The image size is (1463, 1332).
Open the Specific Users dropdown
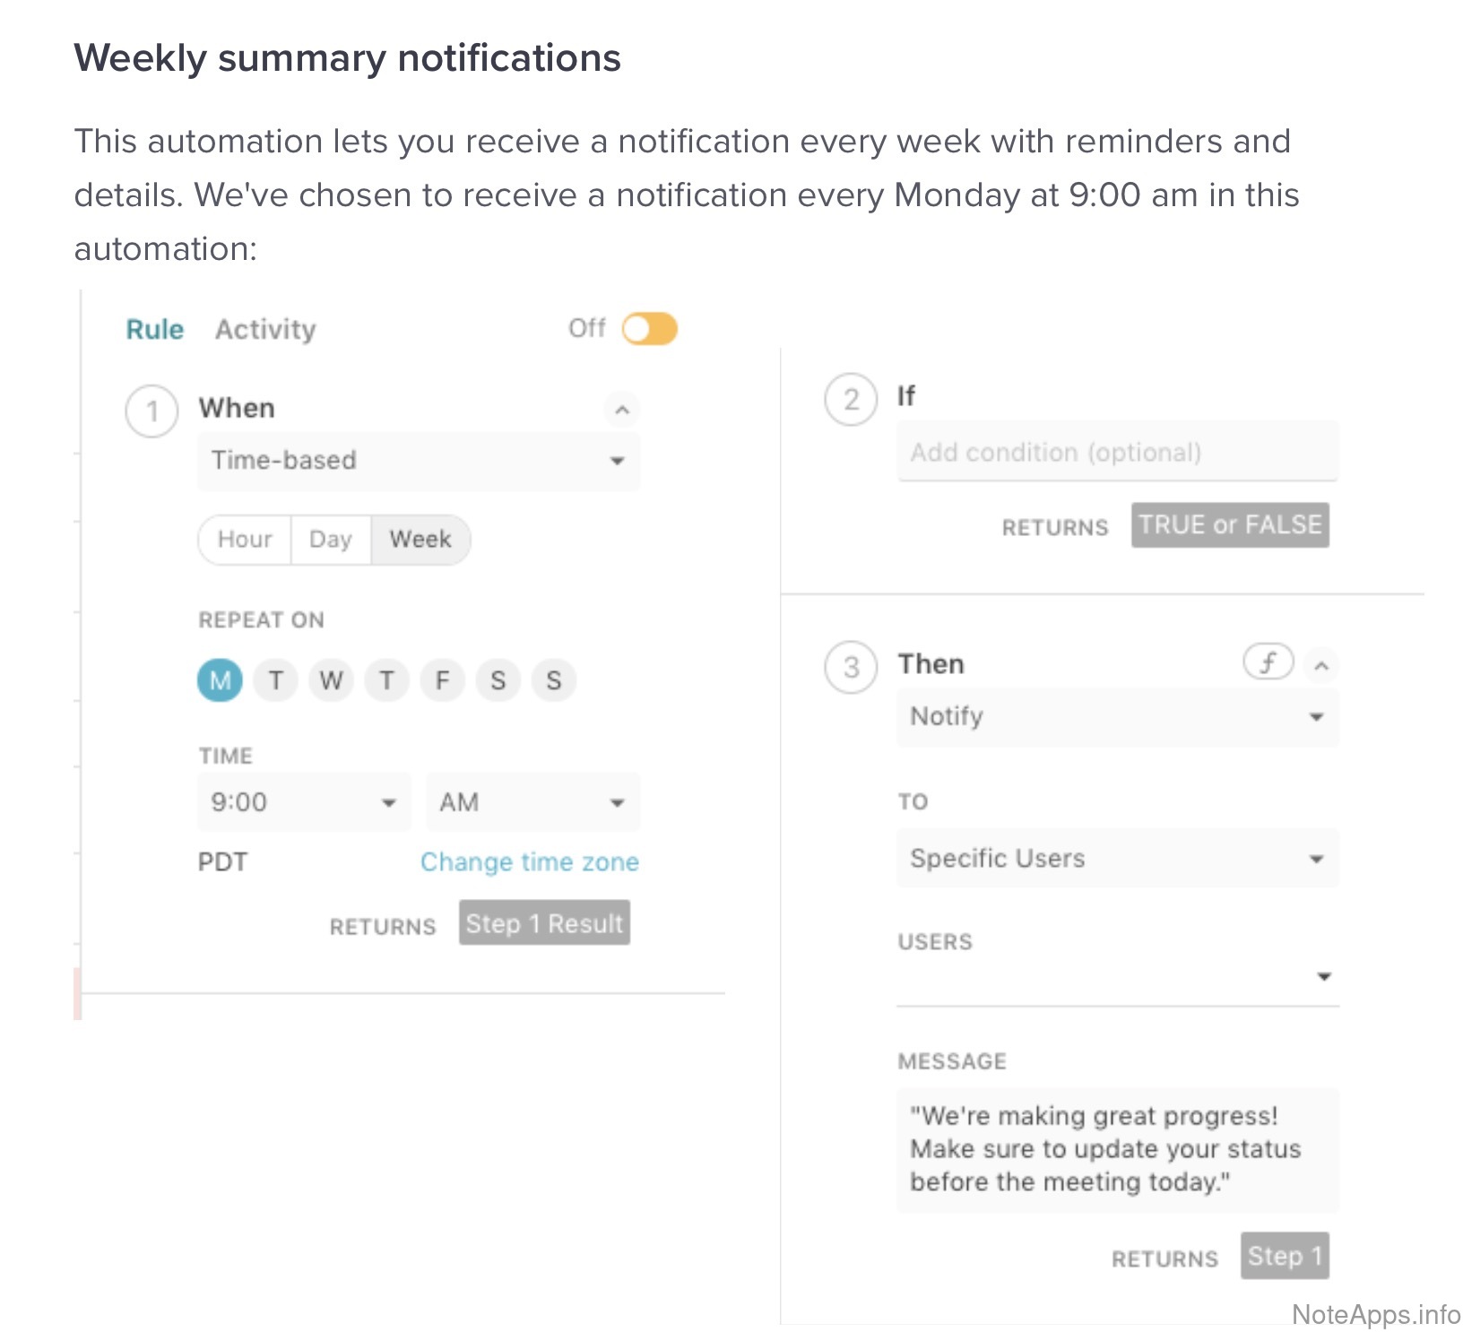pos(1117,859)
